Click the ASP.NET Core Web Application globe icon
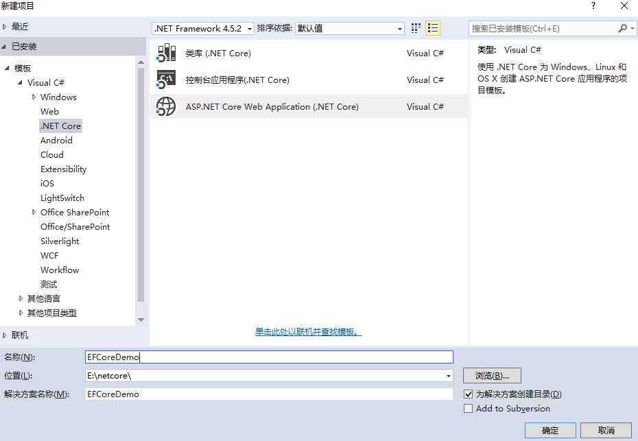Screen dimensions: 638x441 point(166,106)
